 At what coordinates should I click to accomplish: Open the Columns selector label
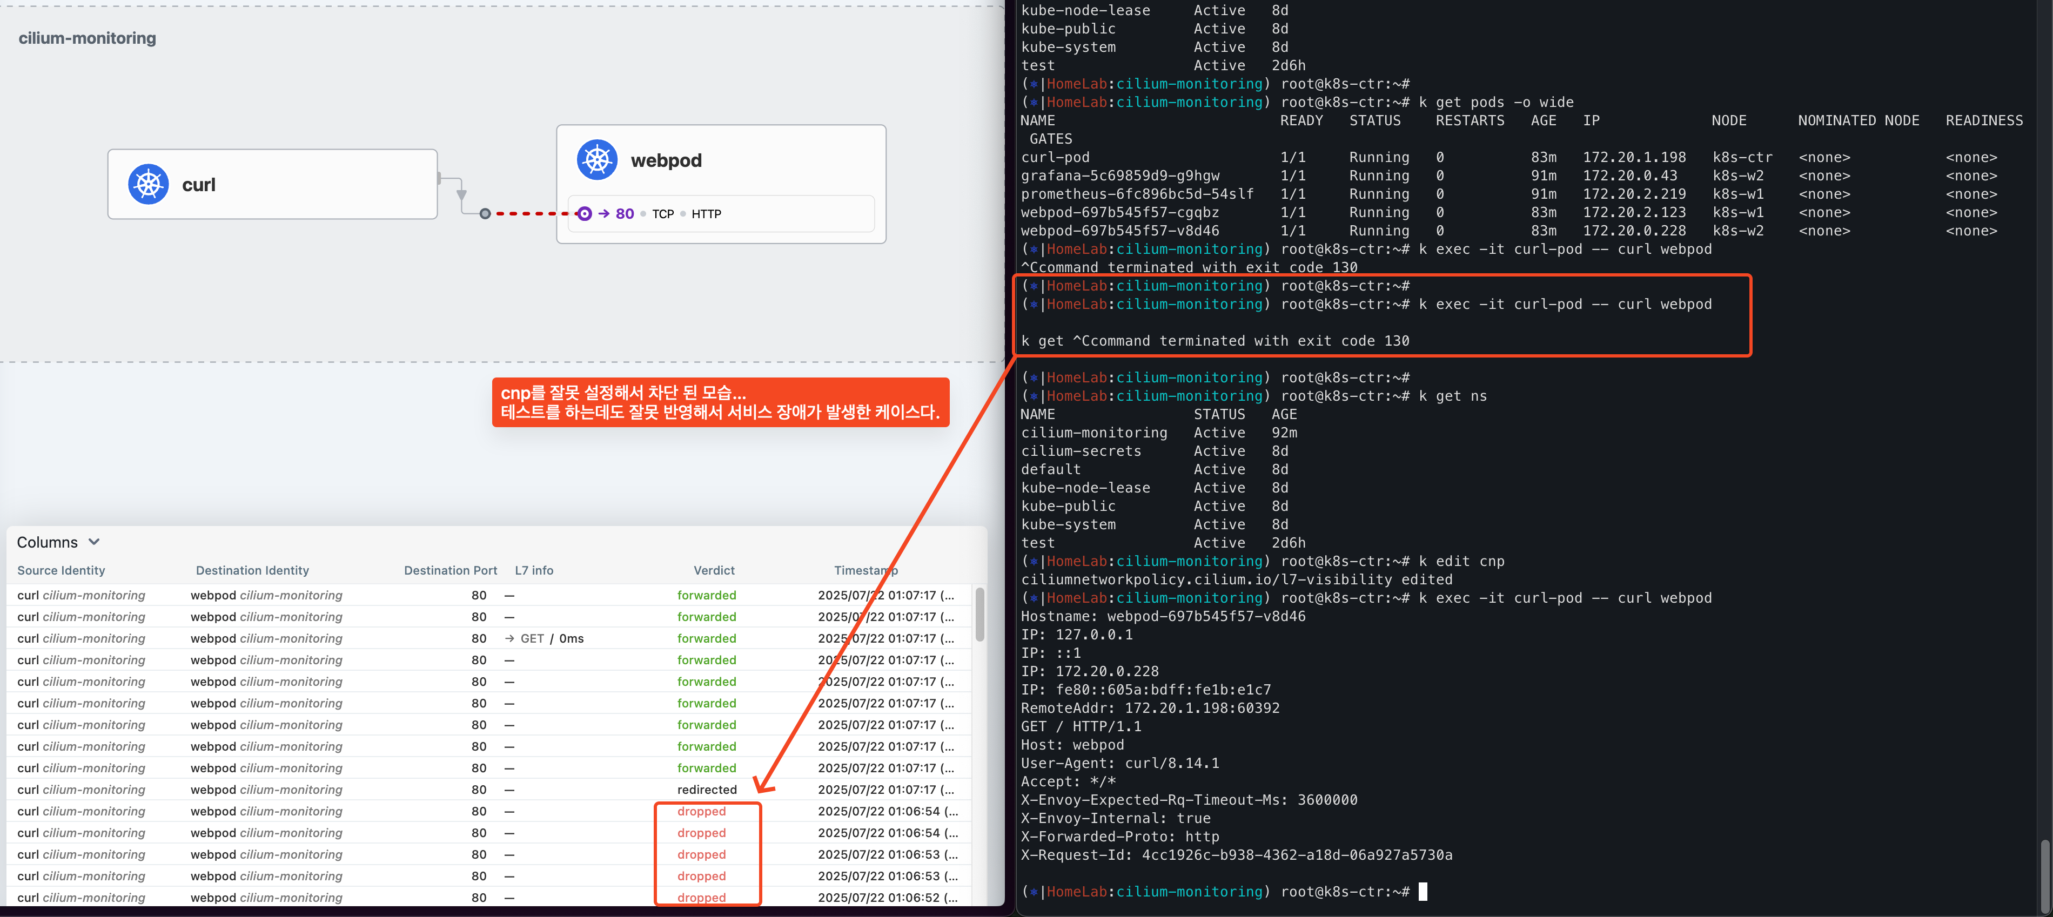[47, 542]
